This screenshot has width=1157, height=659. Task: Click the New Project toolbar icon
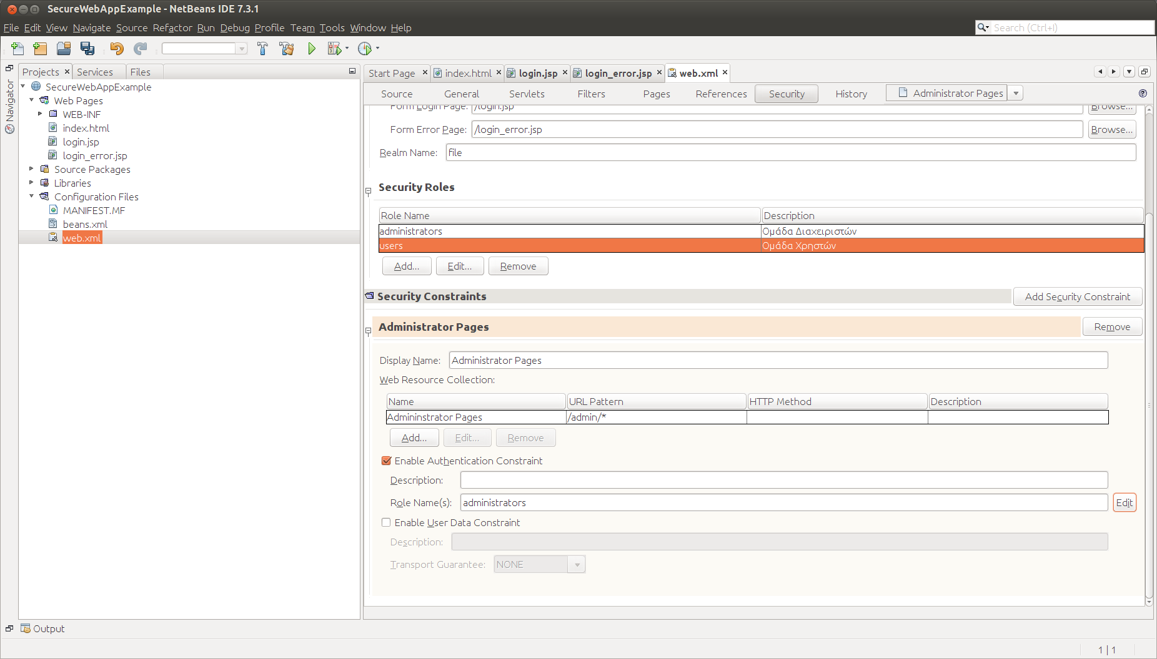[x=40, y=49]
